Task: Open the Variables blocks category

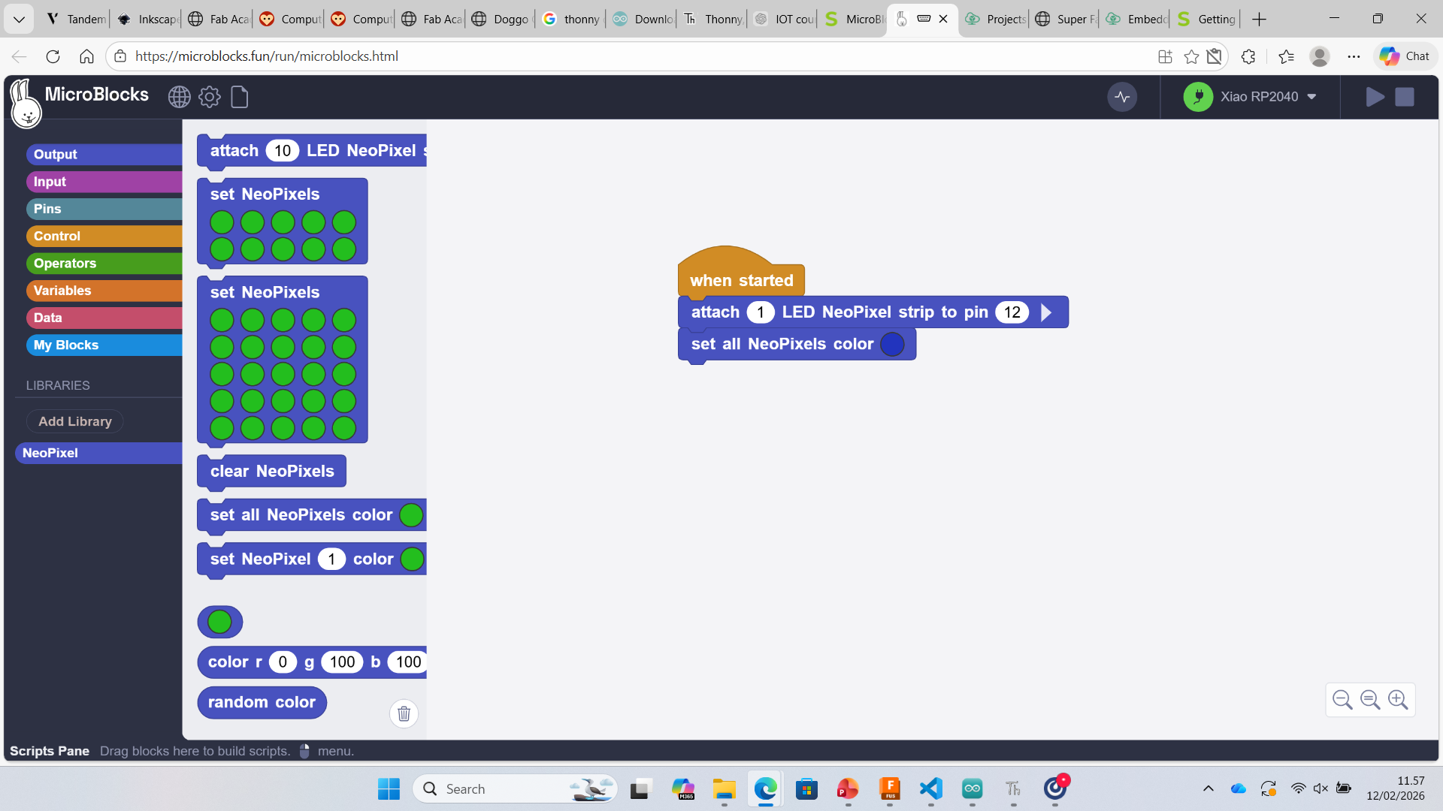Action: [104, 291]
